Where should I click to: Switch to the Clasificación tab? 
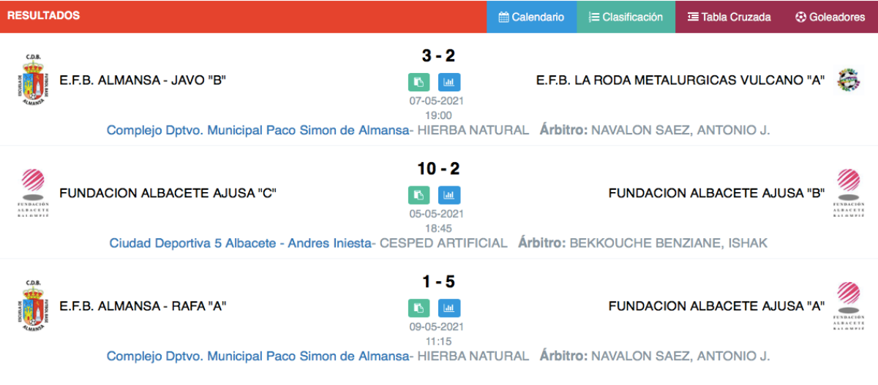coord(626,17)
